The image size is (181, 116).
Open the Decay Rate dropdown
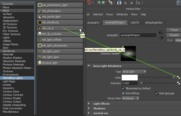[x=130, y=98]
